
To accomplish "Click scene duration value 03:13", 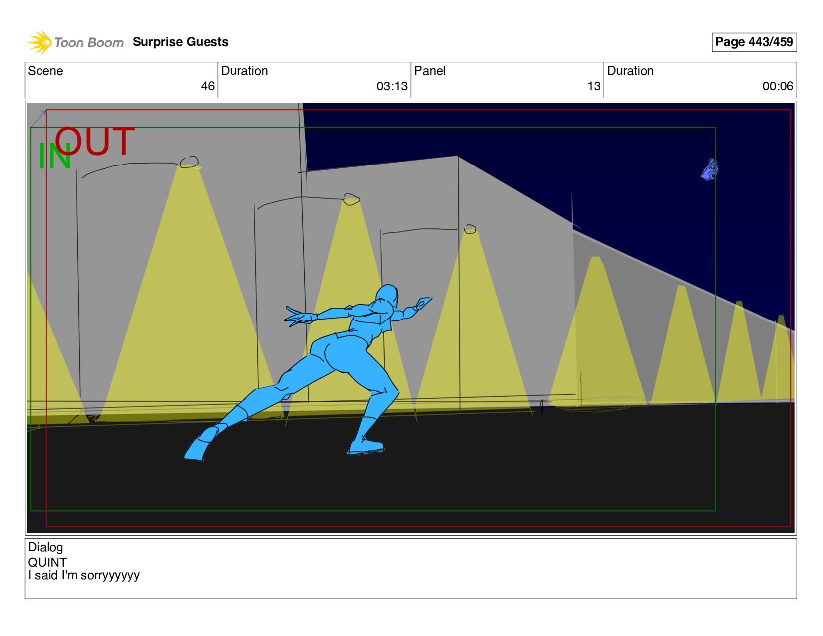I will [392, 86].
